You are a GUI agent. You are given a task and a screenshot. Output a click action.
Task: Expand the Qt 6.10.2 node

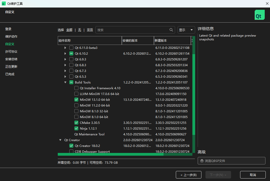click(65, 53)
